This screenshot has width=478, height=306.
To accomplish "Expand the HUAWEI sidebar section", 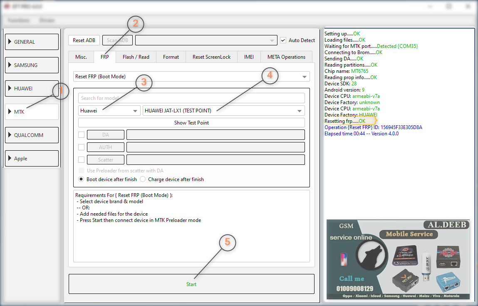I will pyautogui.click(x=32, y=89).
